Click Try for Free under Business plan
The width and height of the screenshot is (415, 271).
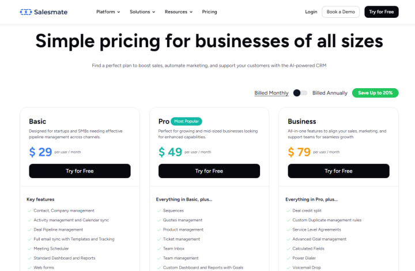(338, 171)
